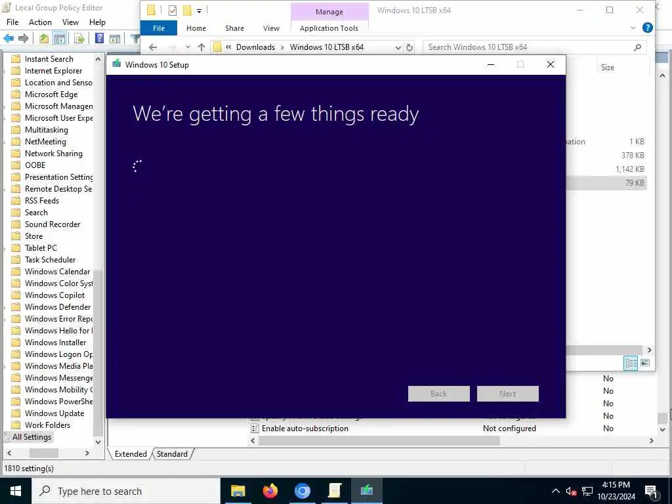672x504 pixels.
Task: Open Explorer help question mark icon
Action: click(x=648, y=28)
